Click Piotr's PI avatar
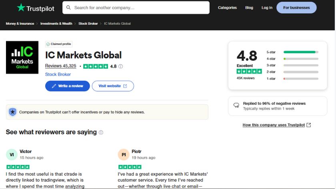Screen dimensions: 336x189 pos(124,155)
